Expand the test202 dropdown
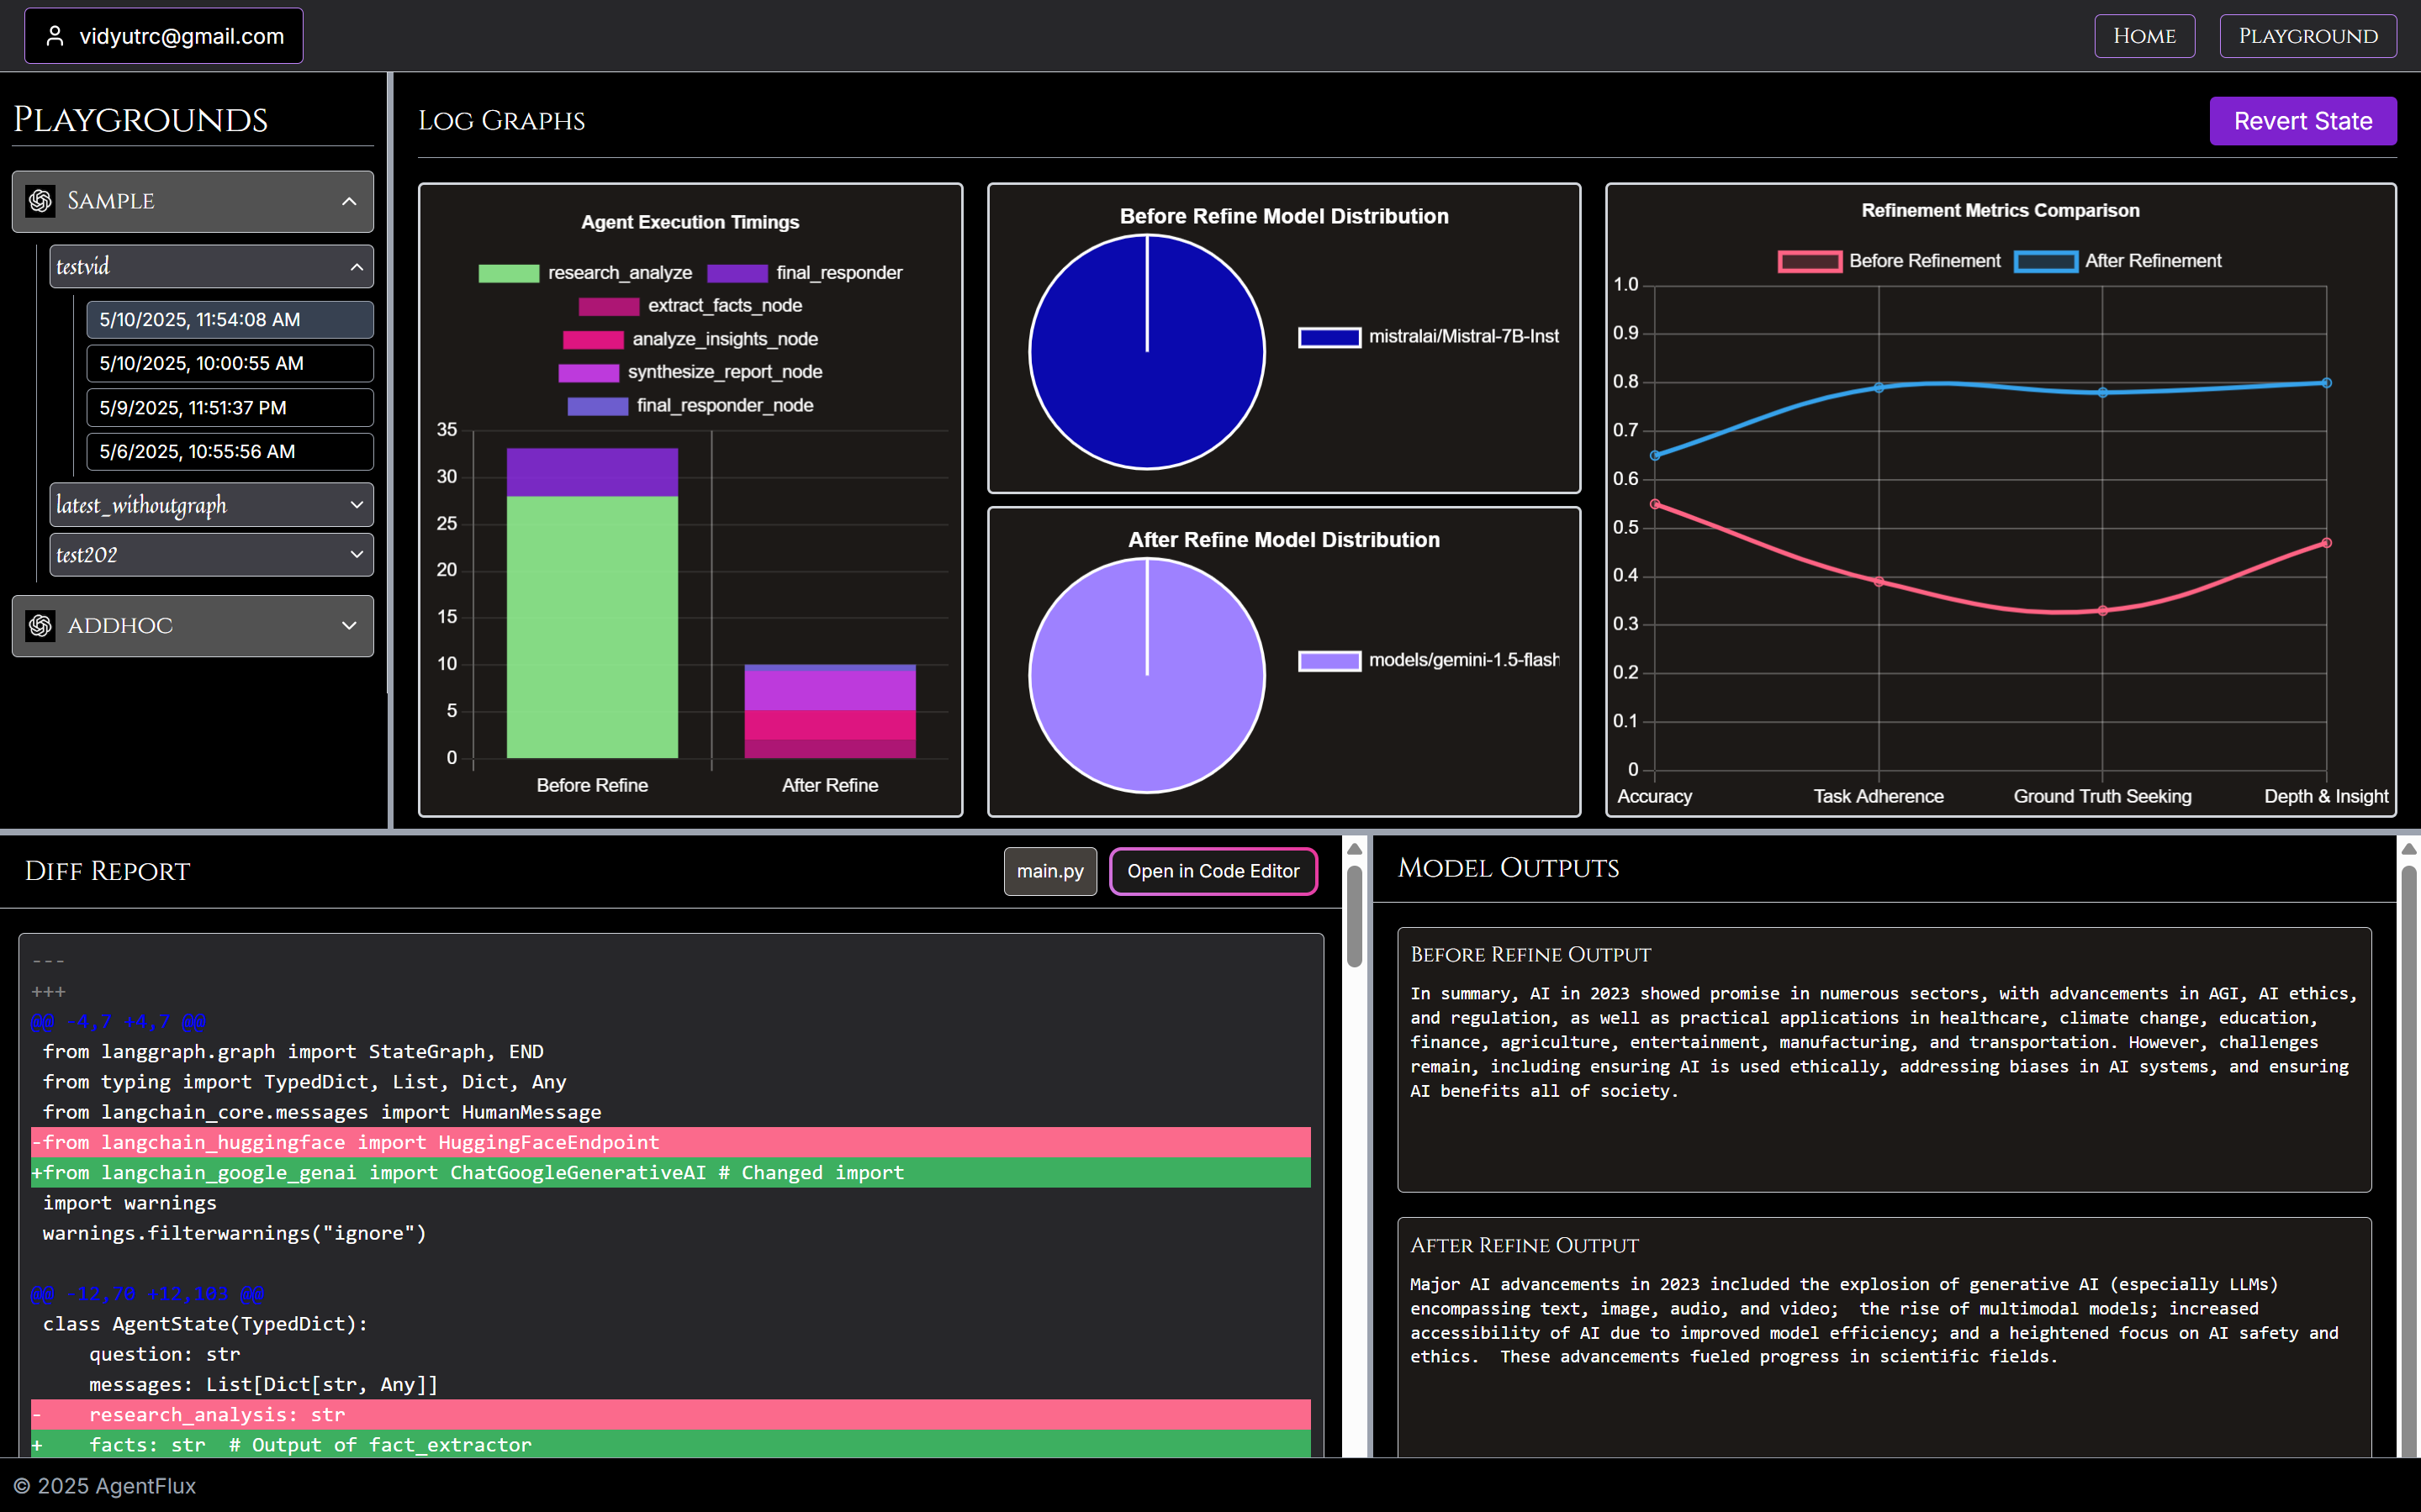Image resolution: width=2421 pixels, height=1512 pixels. 357,554
